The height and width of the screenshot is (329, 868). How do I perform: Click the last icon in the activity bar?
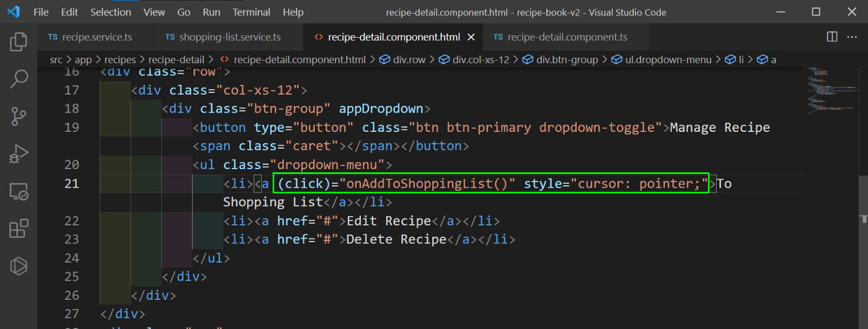click(19, 266)
